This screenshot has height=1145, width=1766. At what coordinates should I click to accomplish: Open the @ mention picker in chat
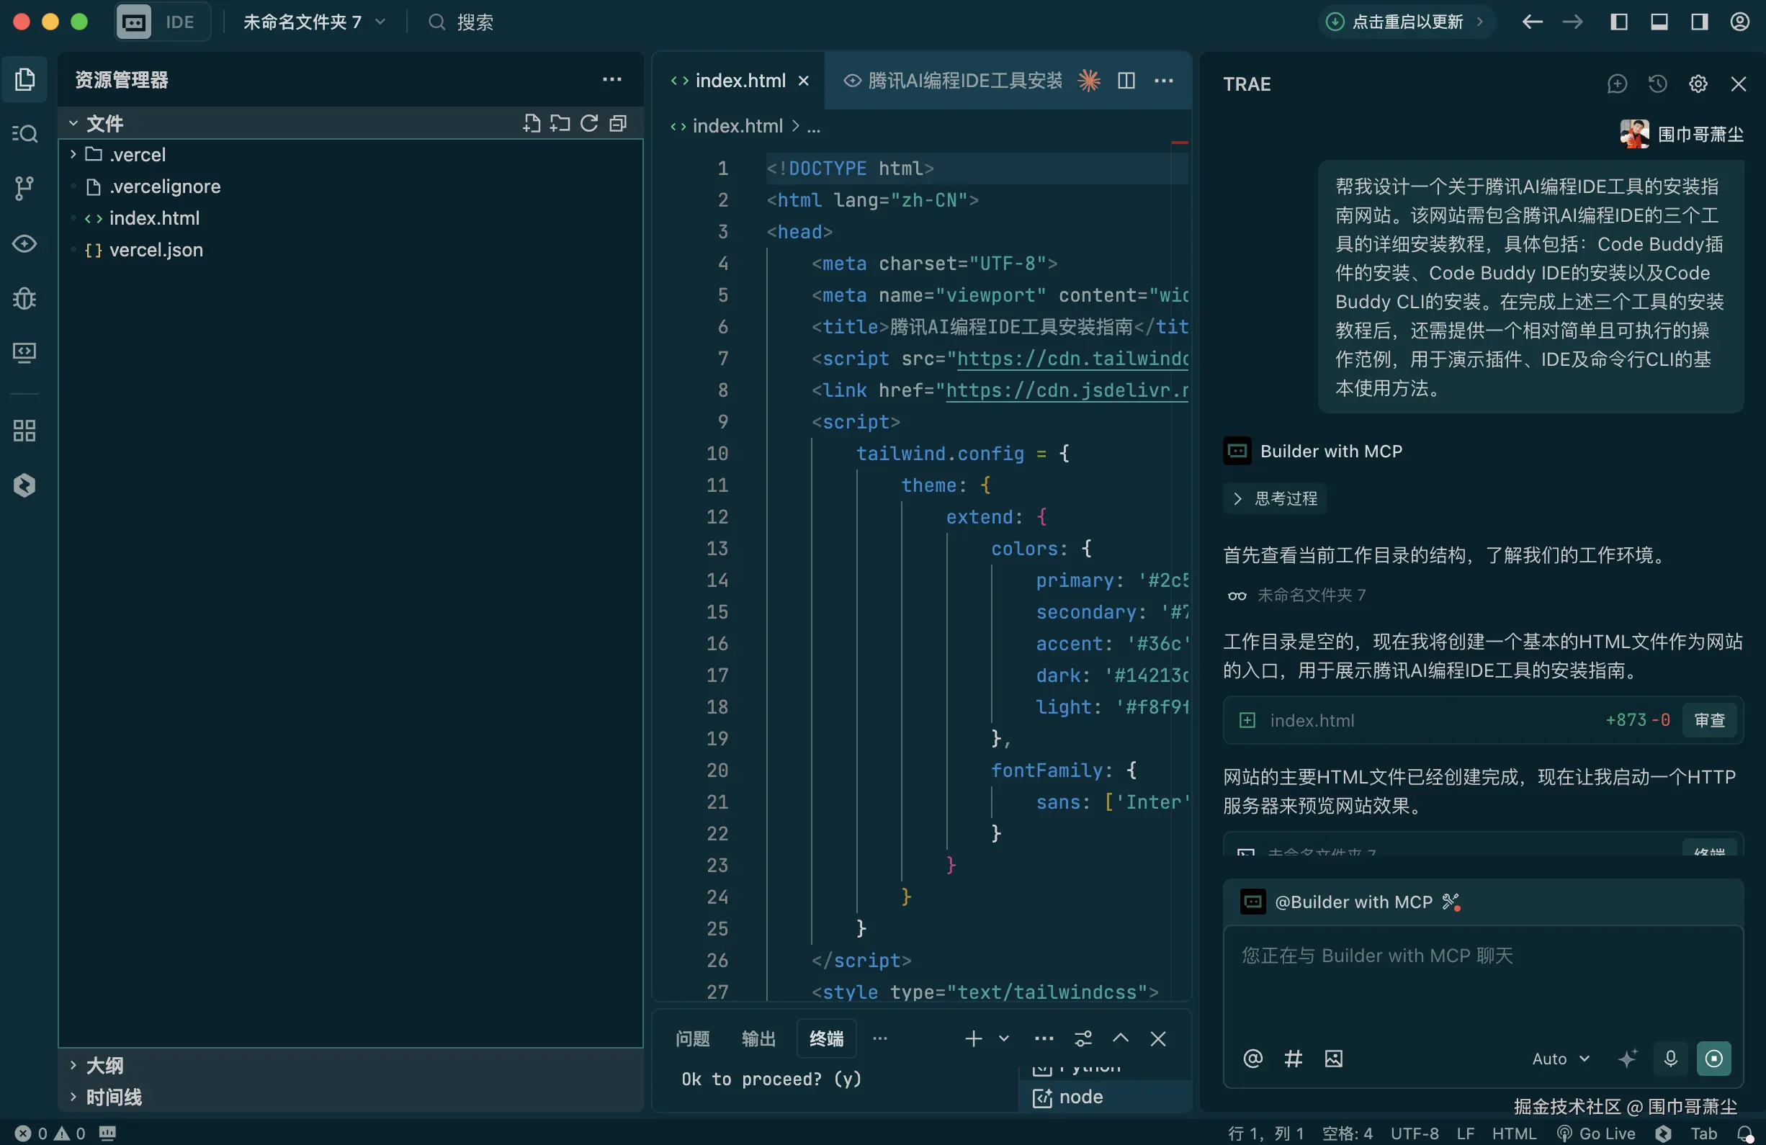tap(1252, 1059)
